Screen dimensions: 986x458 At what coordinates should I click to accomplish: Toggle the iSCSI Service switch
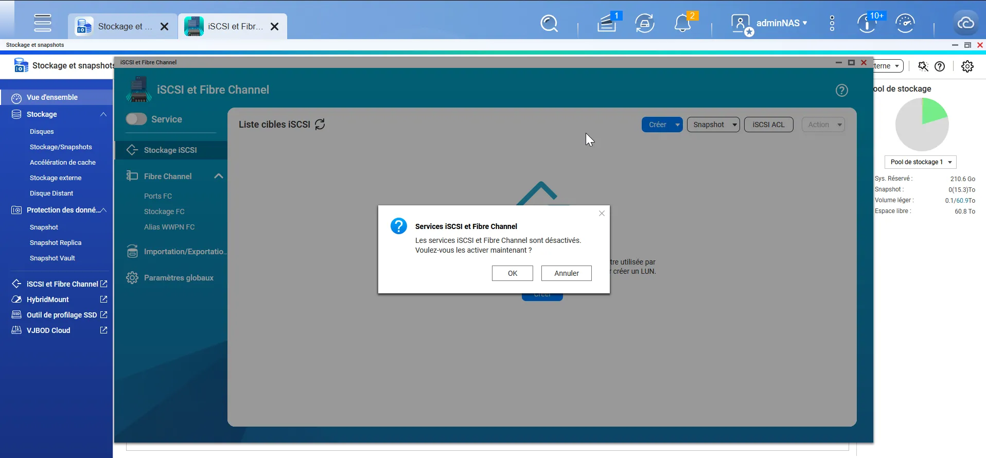[x=136, y=119]
